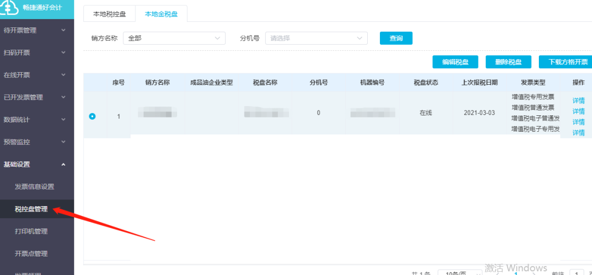Open 详情 link for 增值税专用发票
The width and height of the screenshot is (592, 275).
(578, 101)
